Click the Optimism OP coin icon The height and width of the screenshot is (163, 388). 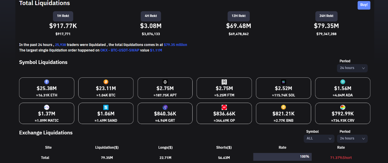pos(224,107)
